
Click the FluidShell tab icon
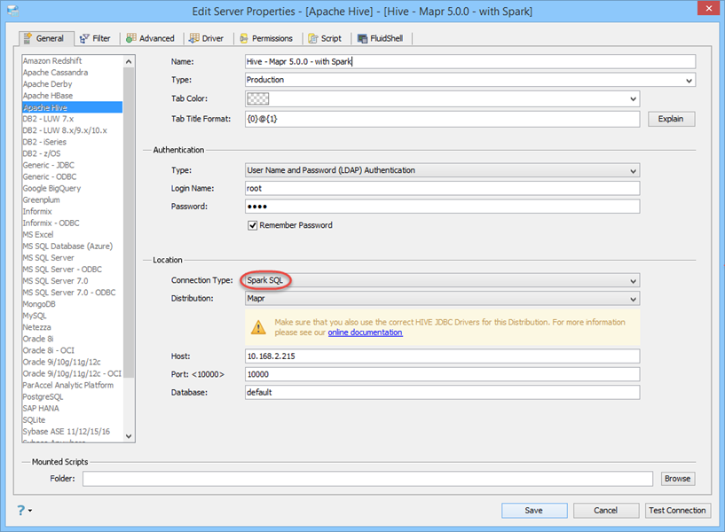tap(362, 39)
